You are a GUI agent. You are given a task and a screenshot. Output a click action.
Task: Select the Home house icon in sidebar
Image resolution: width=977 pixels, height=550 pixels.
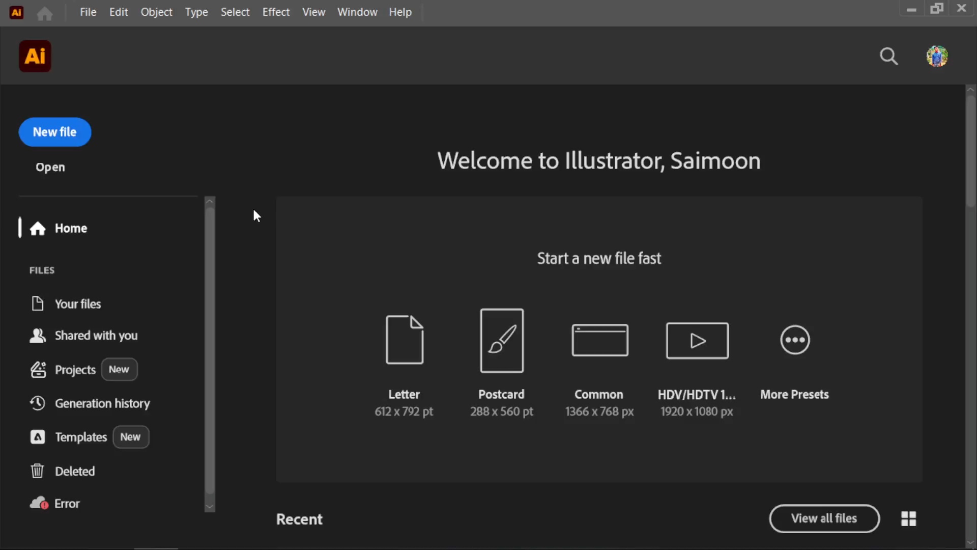[x=38, y=229]
